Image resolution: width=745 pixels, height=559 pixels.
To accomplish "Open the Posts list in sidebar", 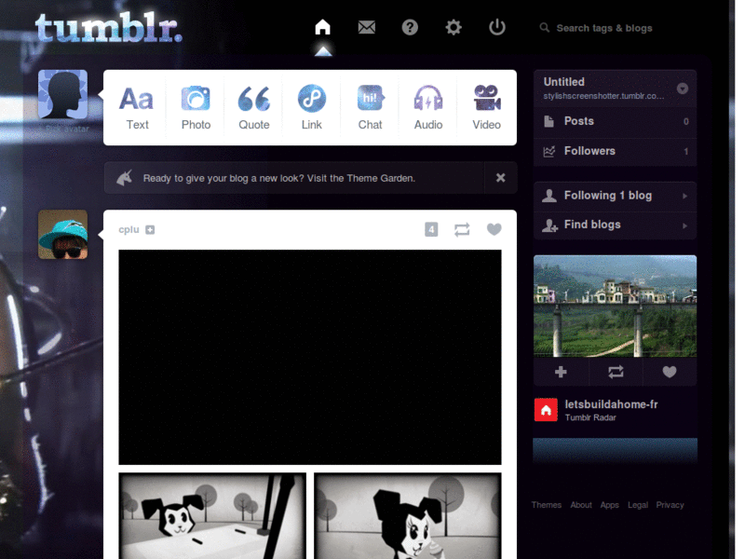I will (616, 121).
